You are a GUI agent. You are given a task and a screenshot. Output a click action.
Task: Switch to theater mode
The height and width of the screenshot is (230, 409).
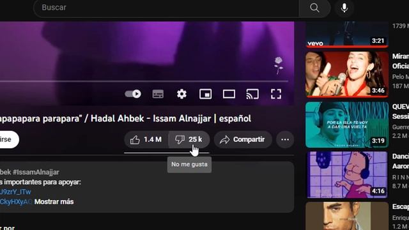229,94
